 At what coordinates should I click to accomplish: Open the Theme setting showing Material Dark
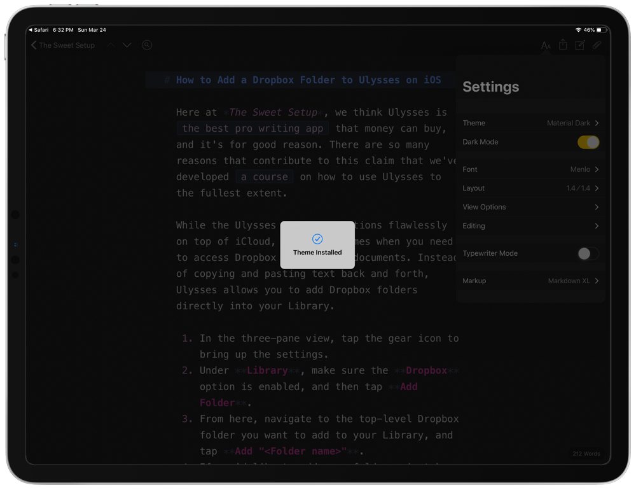tap(530, 123)
